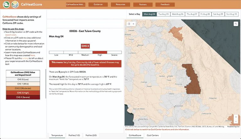The width and height of the screenshot is (241, 139).
Task: Open the map search magnifier icon
Action: [x=236, y=24]
